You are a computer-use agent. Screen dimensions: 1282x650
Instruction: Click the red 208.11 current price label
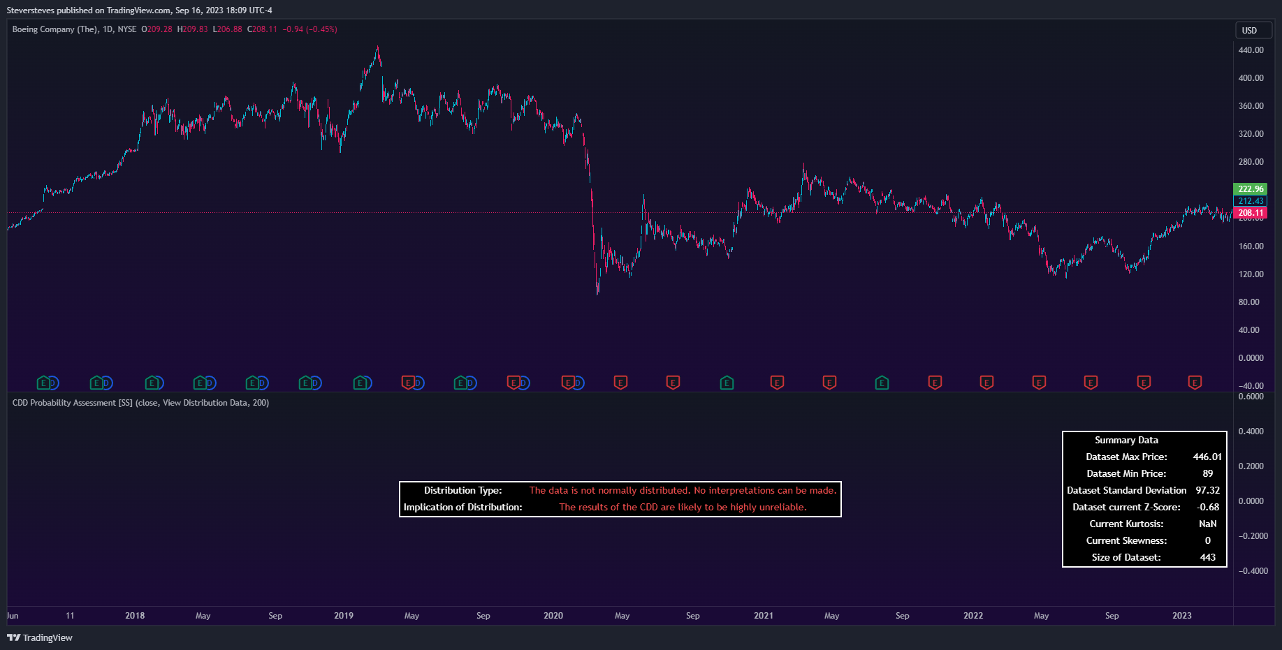(1251, 213)
